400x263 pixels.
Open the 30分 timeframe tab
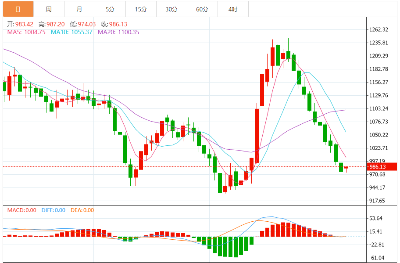click(171, 9)
